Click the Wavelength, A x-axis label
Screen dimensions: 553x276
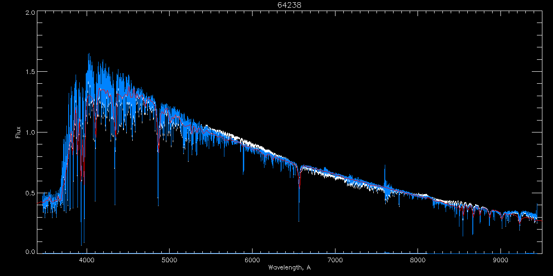click(289, 267)
